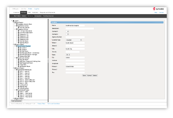The height and width of the screenshot is (118, 173).
Task: Click the pin icon beside Triage Area
Action: click(x=18, y=65)
